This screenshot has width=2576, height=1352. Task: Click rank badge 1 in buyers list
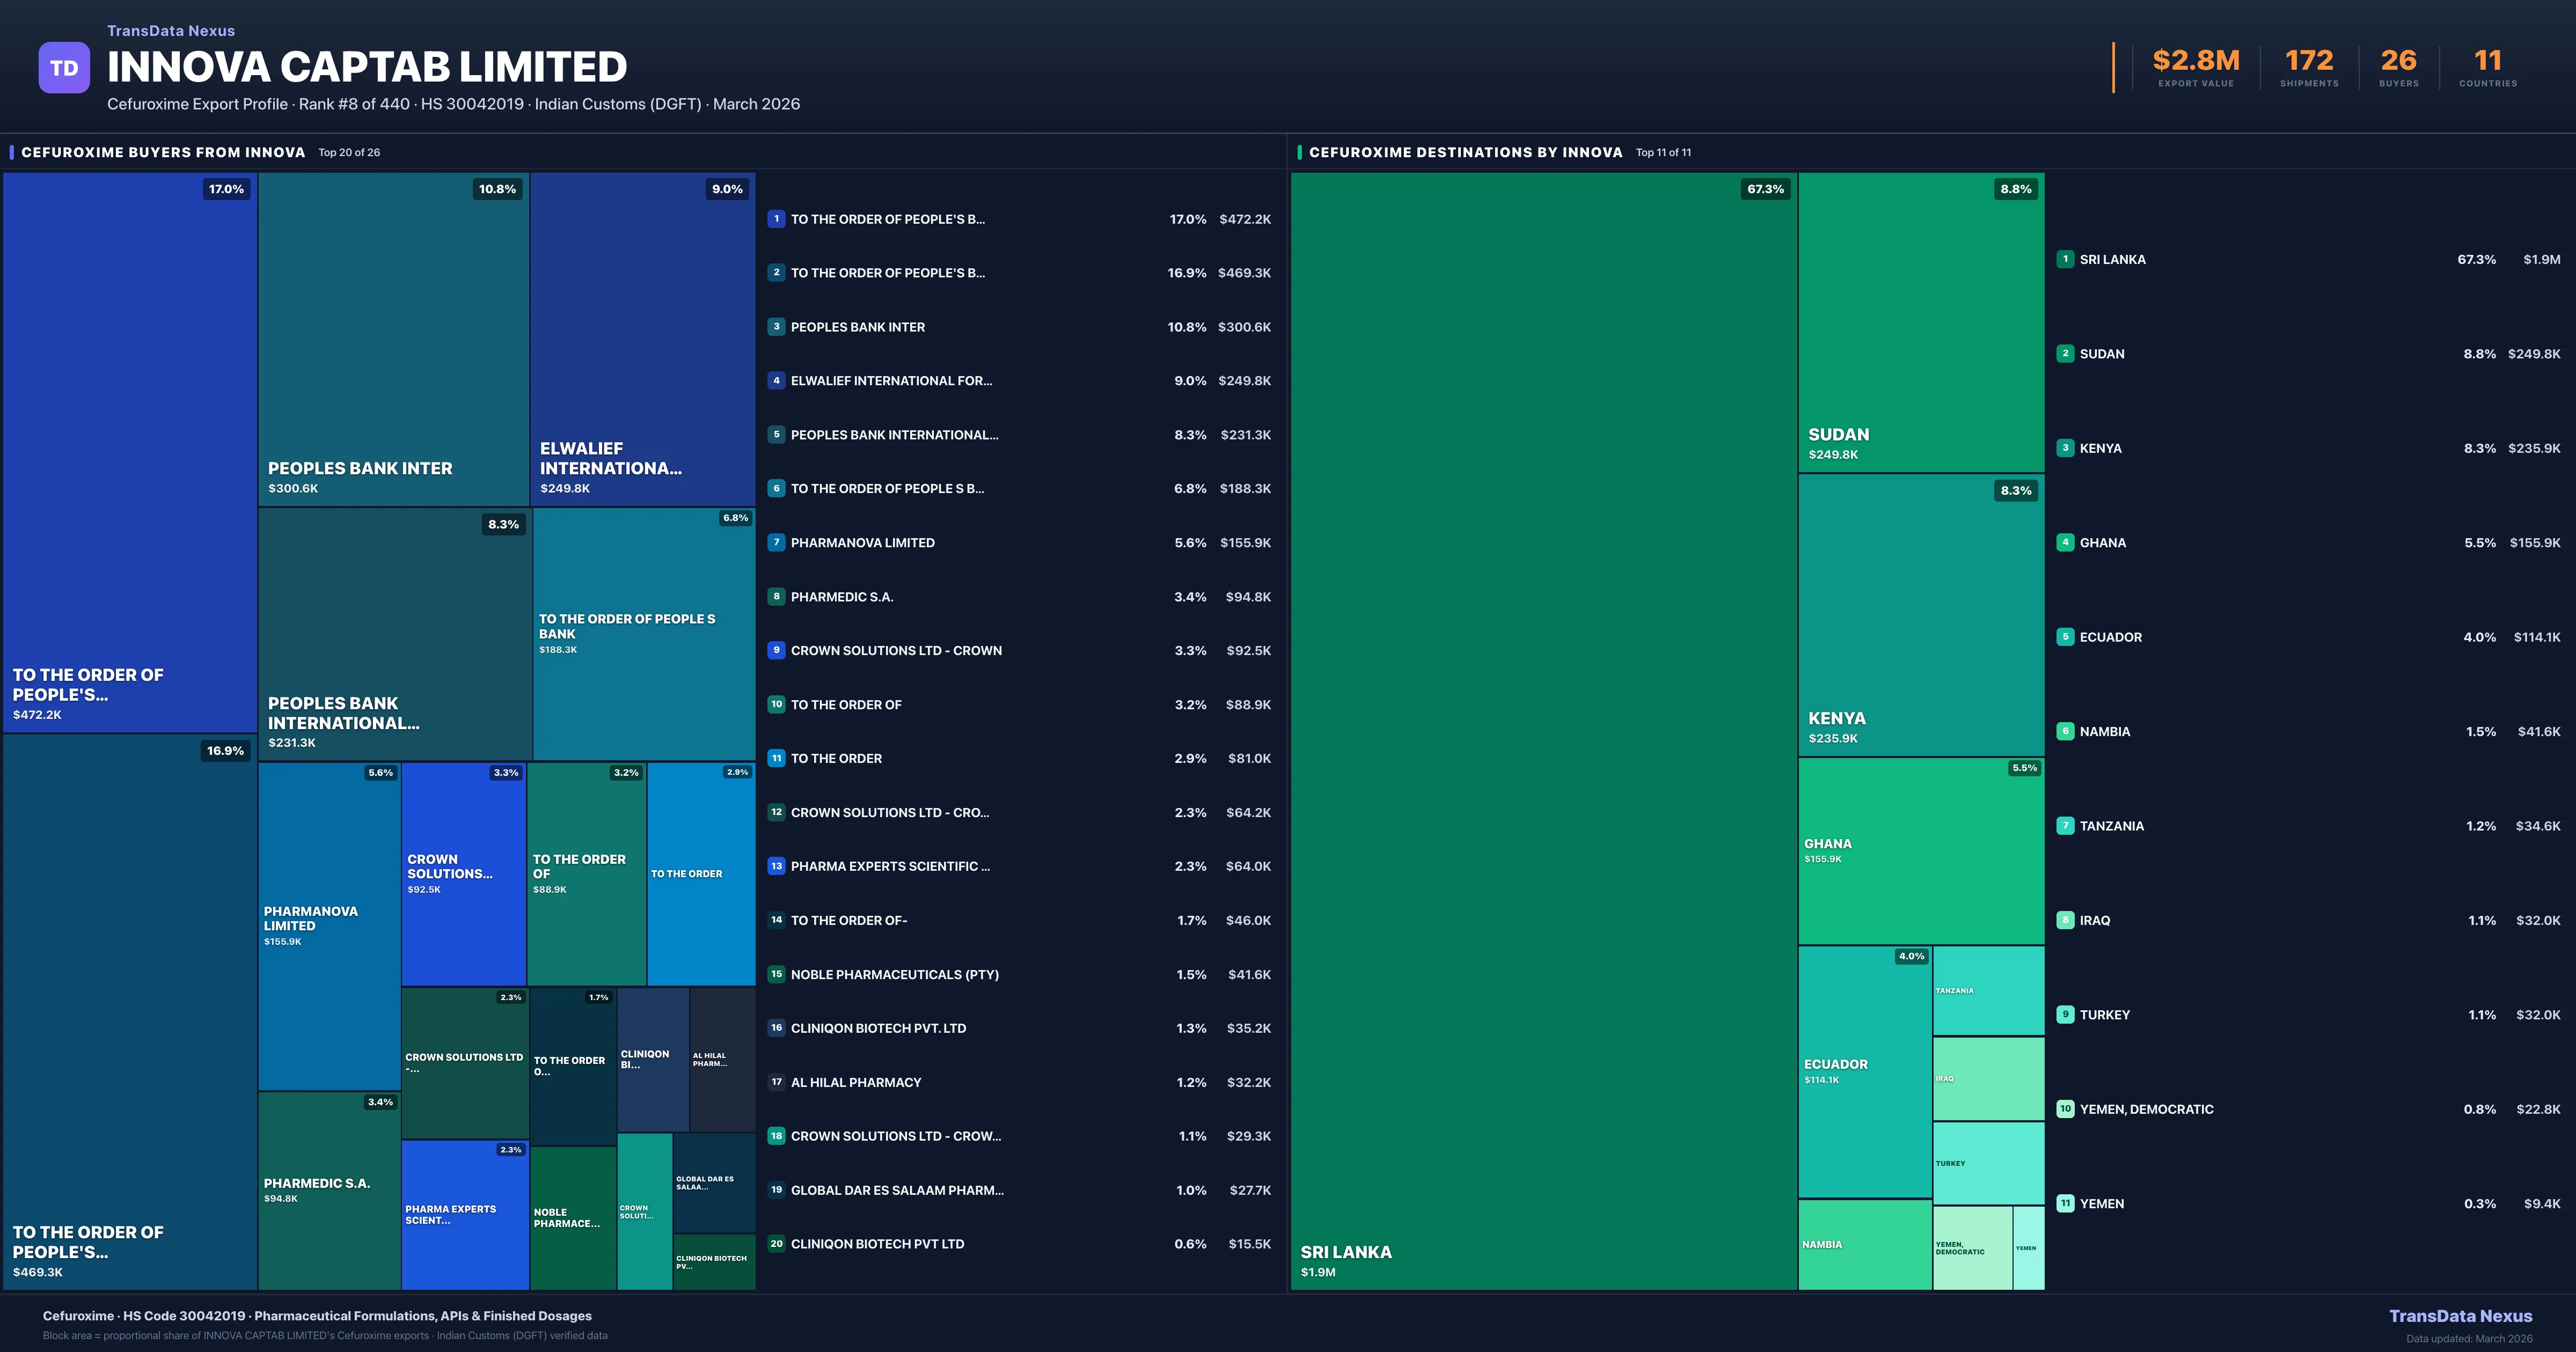pyautogui.click(x=776, y=219)
